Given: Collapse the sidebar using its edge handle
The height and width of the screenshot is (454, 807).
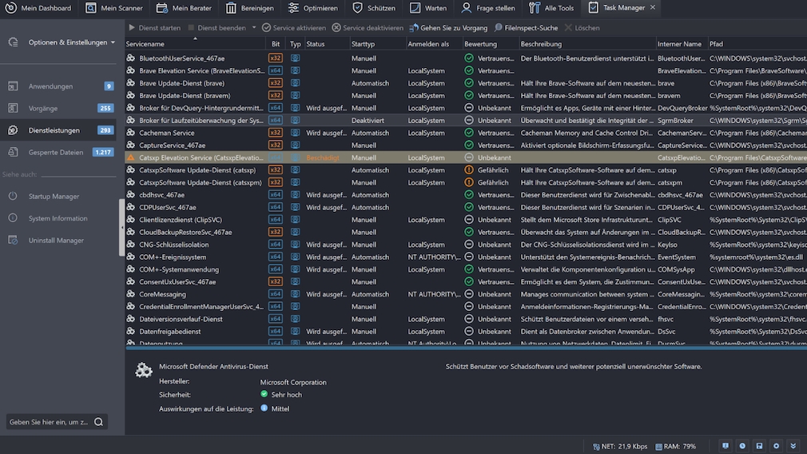Looking at the screenshot, I should click(122, 228).
